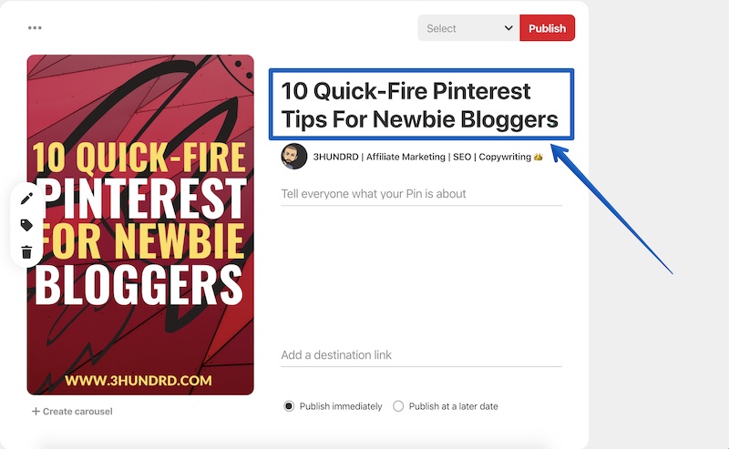Click the red Pinterest tips pin image
The image size is (729, 449).
pos(140,225)
